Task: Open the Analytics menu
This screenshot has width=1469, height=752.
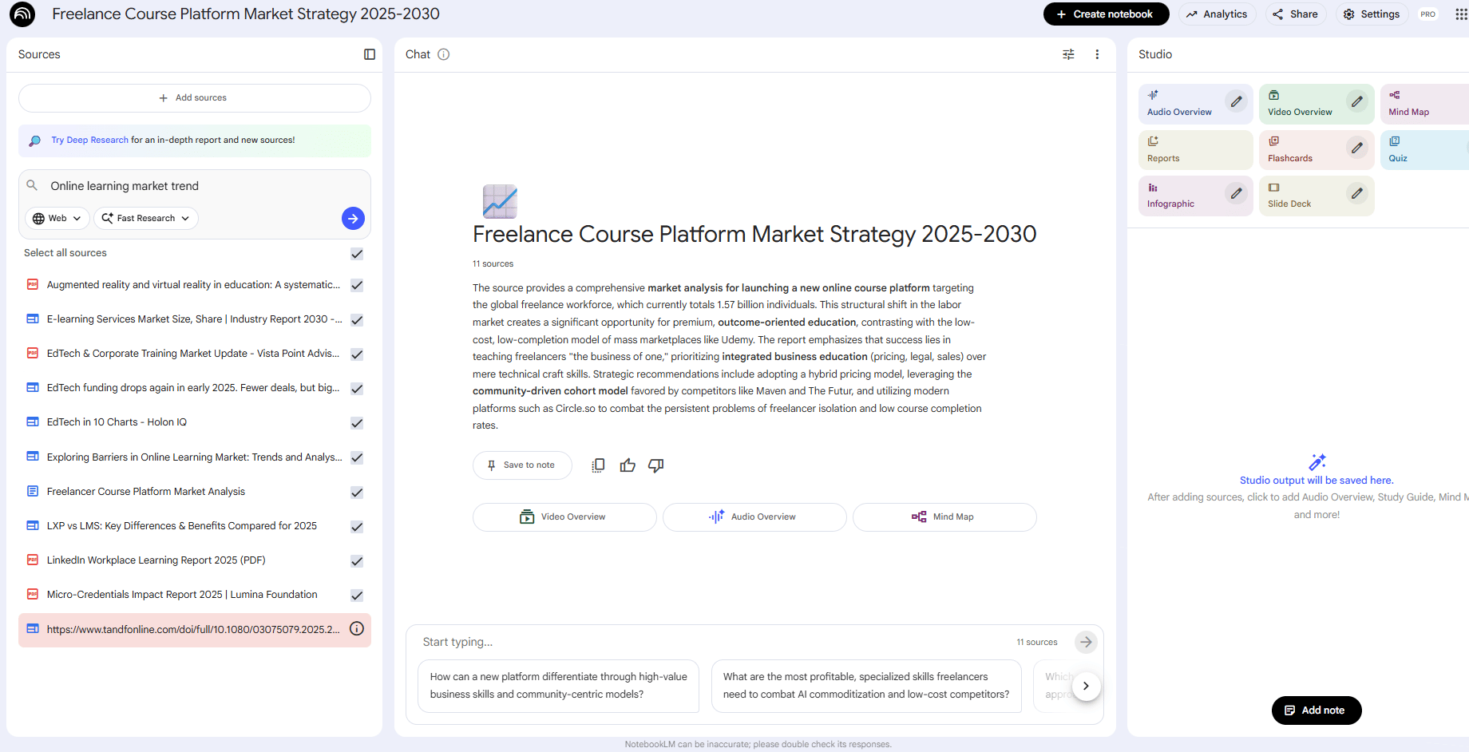Action: (1217, 14)
